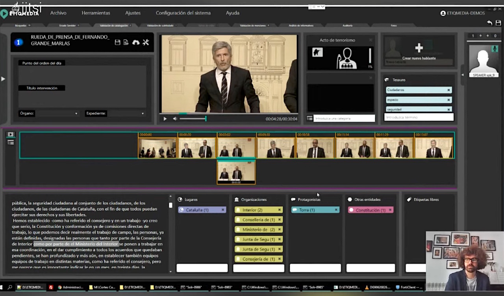Screen dimensions: 504x296
Task: Click the undo arrow in top-right corner
Action: (x=489, y=23)
